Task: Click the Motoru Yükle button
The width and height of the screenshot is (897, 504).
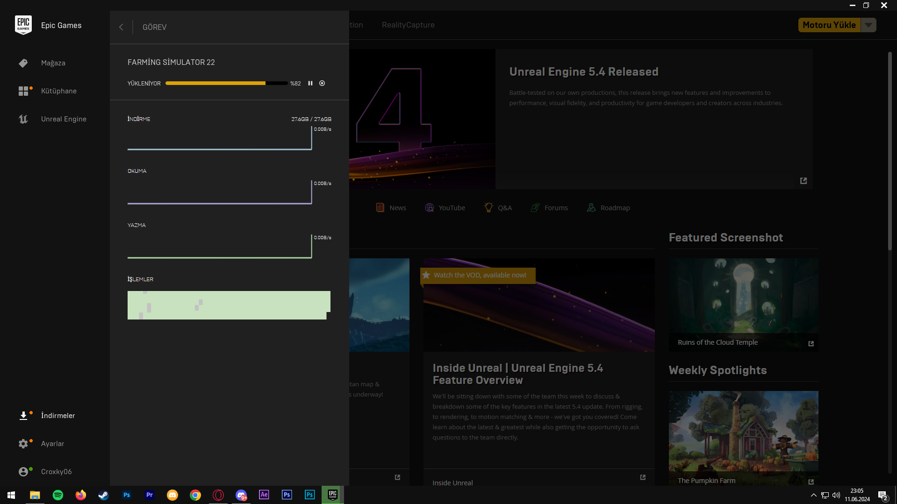Action: pos(829,25)
